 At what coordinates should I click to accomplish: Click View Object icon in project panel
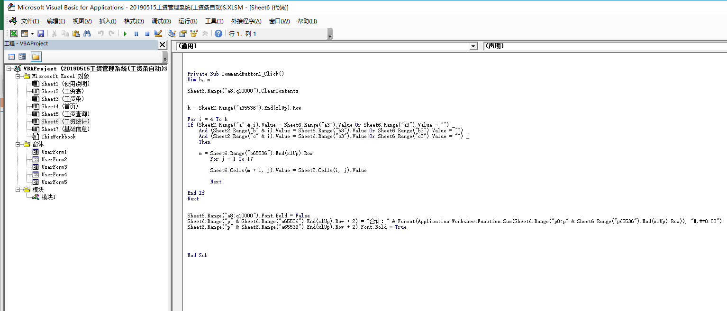point(22,57)
